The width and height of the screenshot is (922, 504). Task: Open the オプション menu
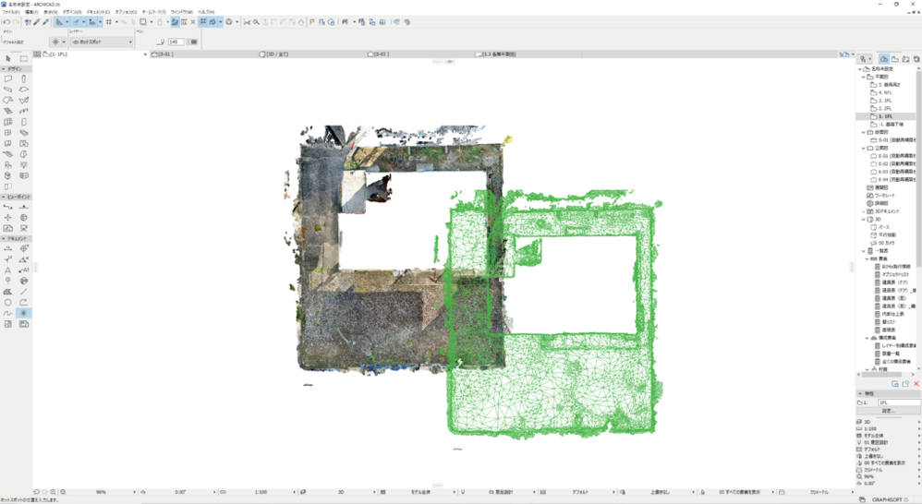coord(126,12)
